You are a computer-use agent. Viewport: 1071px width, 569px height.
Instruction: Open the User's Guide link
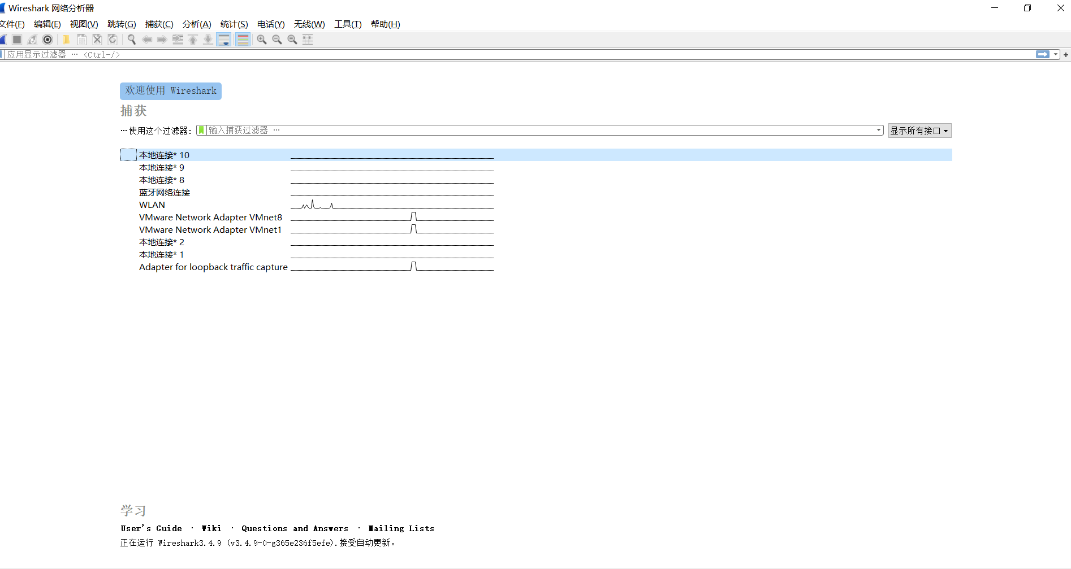coord(151,528)
